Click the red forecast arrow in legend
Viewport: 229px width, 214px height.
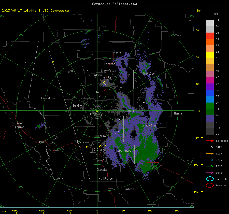tap(210, 141)
